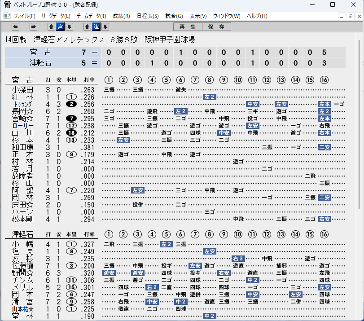
Task: Click the down arrow beside 津 team icon
Action: [105, 27]
